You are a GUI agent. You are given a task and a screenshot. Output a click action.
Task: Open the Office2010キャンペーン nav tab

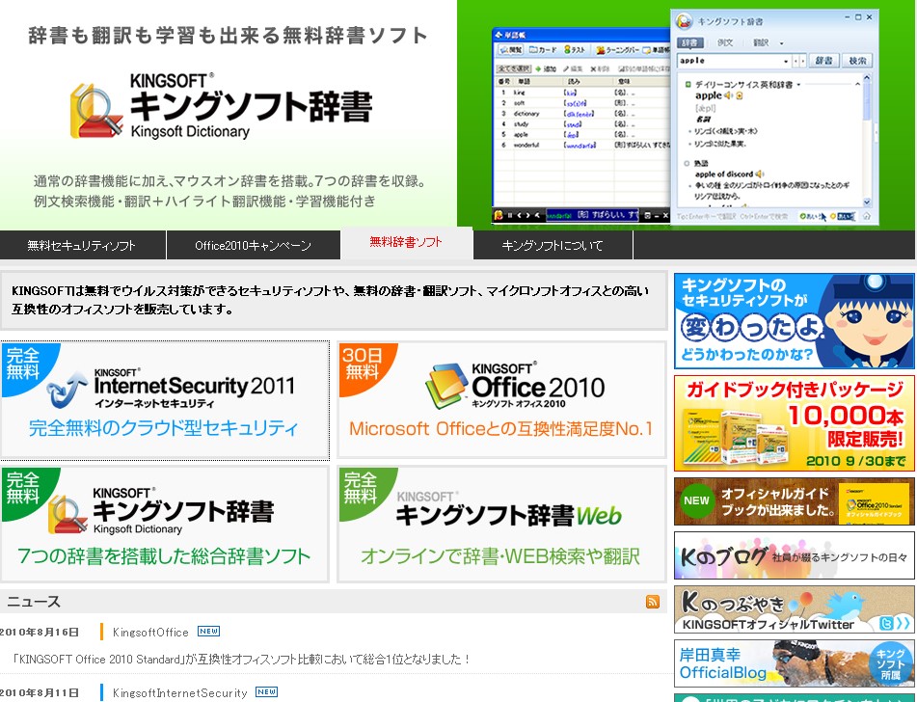click(254, 245)
